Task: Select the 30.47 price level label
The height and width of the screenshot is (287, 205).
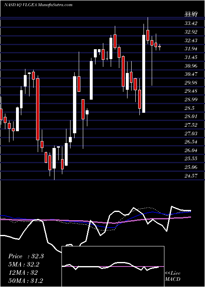Action: click(191, 74)
